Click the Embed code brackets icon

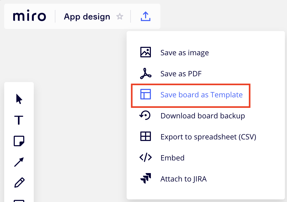(145, 158)
